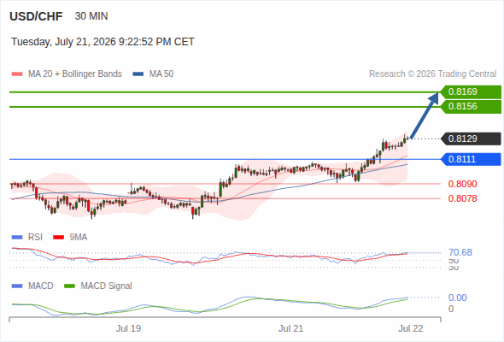Viewport: 504px width, 342px height.
Task: Click the MA 20 + Bollinger Bands legend swatch
Action: (x=17, y=74)
